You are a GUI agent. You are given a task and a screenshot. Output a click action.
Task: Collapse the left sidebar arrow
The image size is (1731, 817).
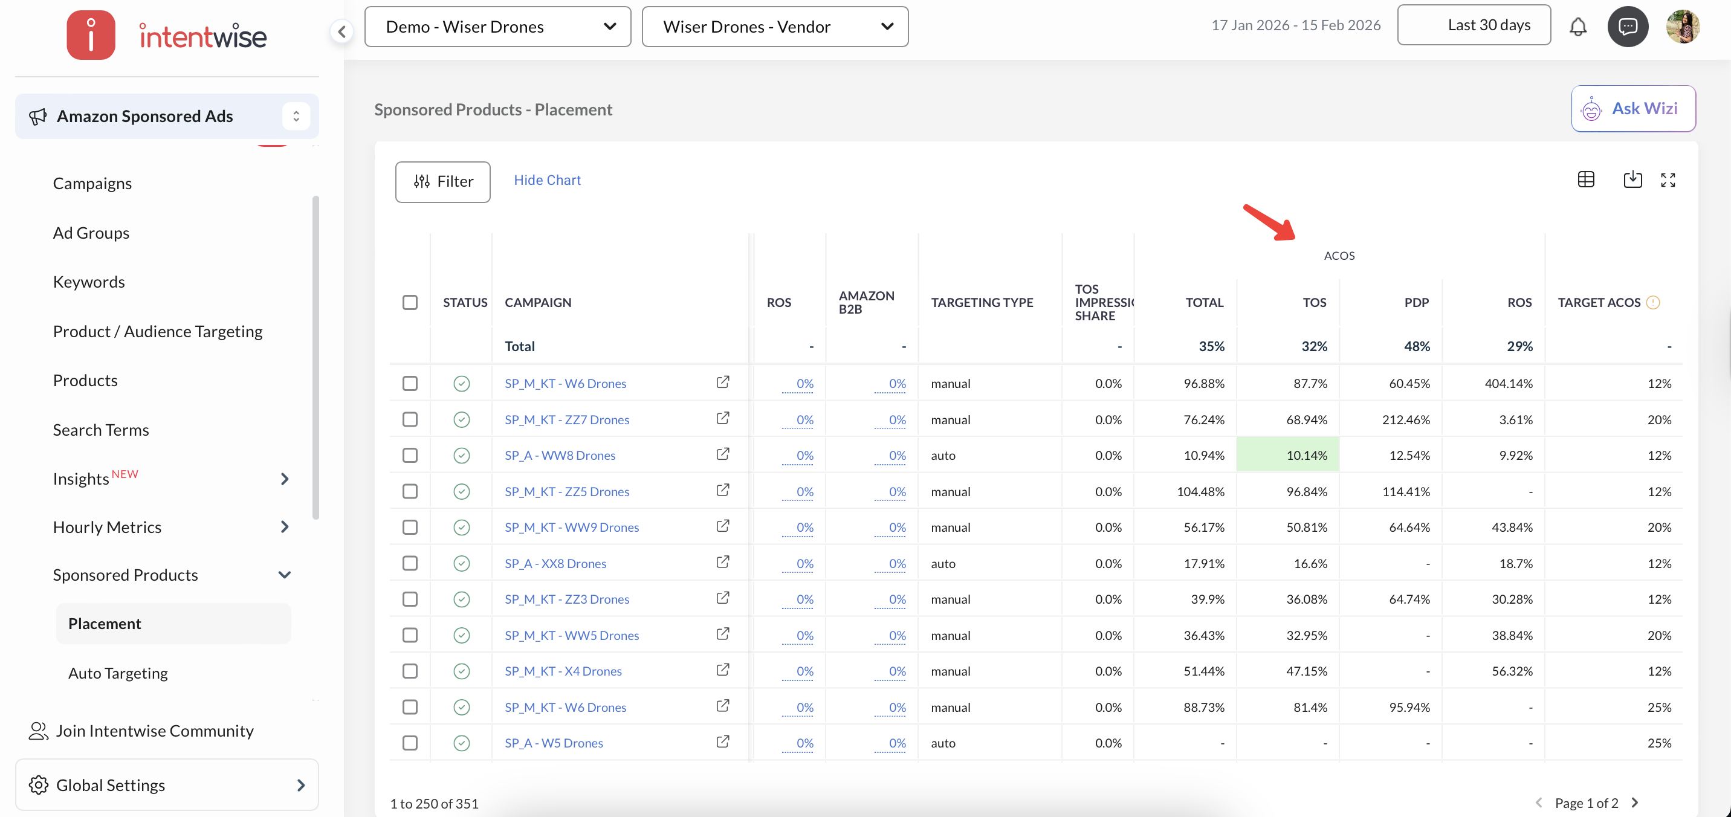[342, 31]
